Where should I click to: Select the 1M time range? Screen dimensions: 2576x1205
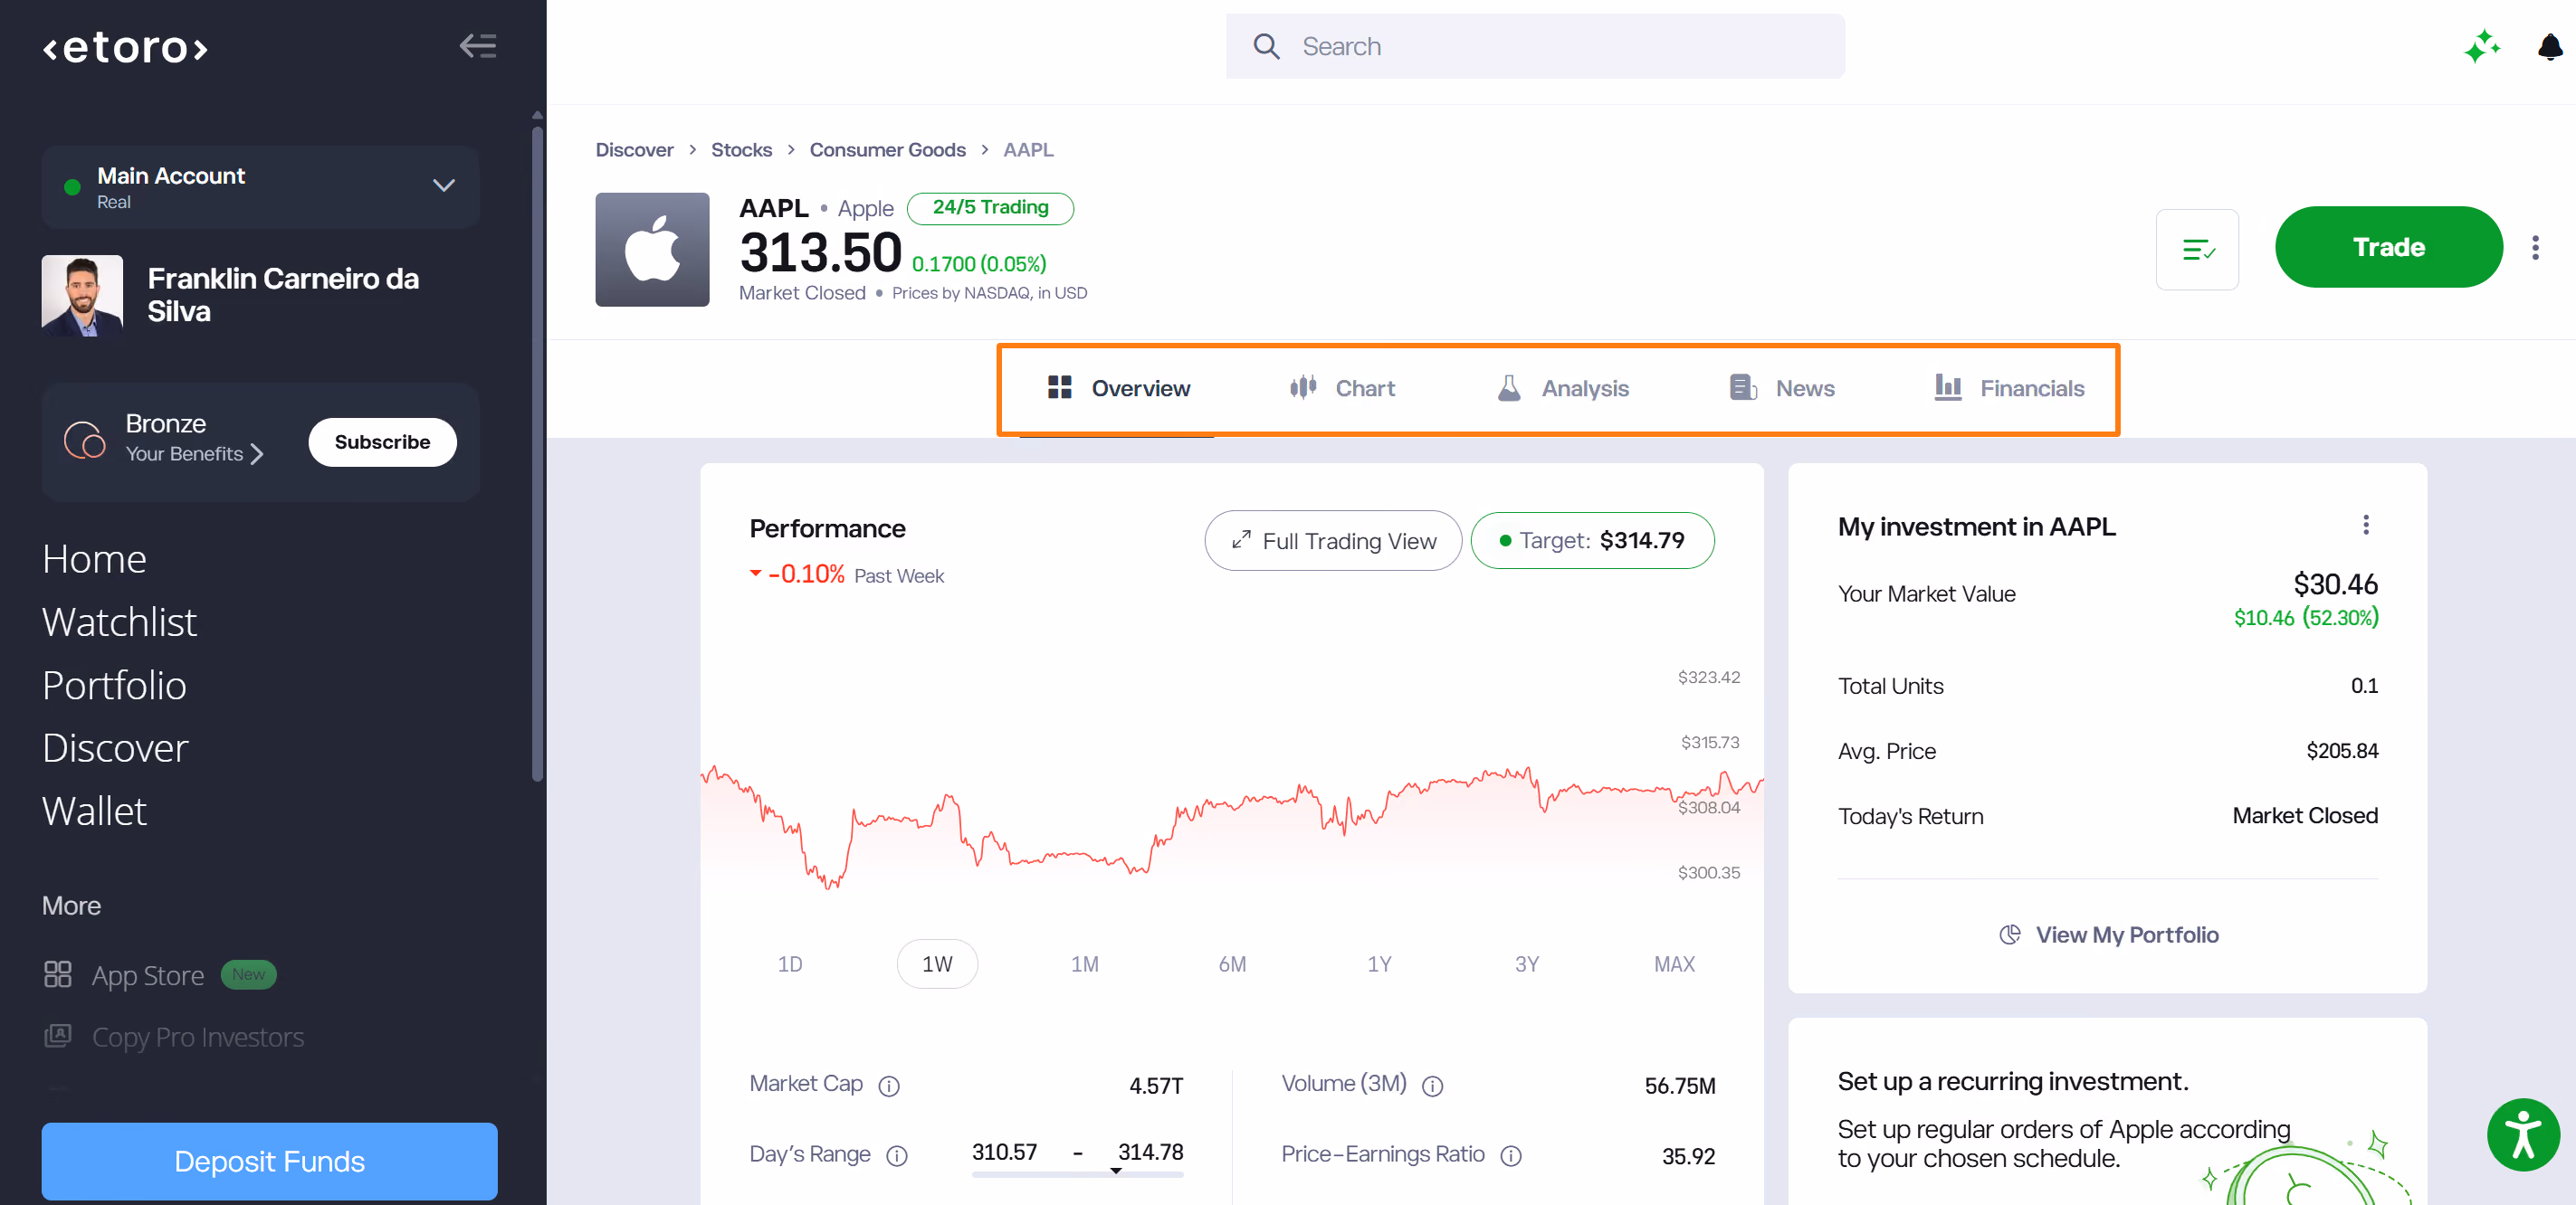1084,964
